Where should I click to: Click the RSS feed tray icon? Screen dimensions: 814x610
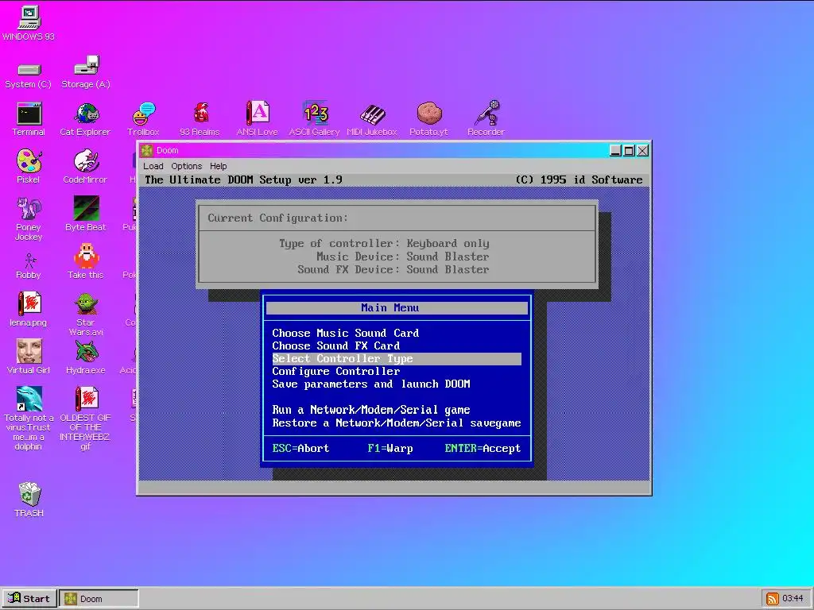pos(773,599)
